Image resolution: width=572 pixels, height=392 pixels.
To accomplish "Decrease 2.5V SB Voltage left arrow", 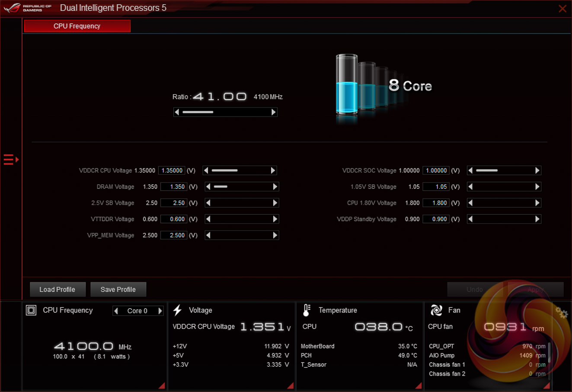I will [208, 203].
